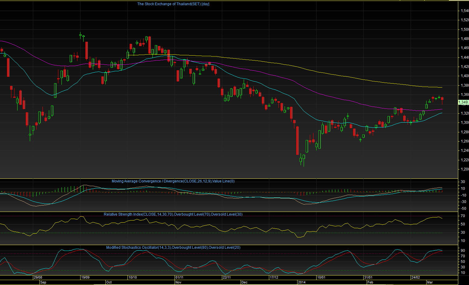Select the Modified Stochastics Oscillator panel title

tap(173, 248)
